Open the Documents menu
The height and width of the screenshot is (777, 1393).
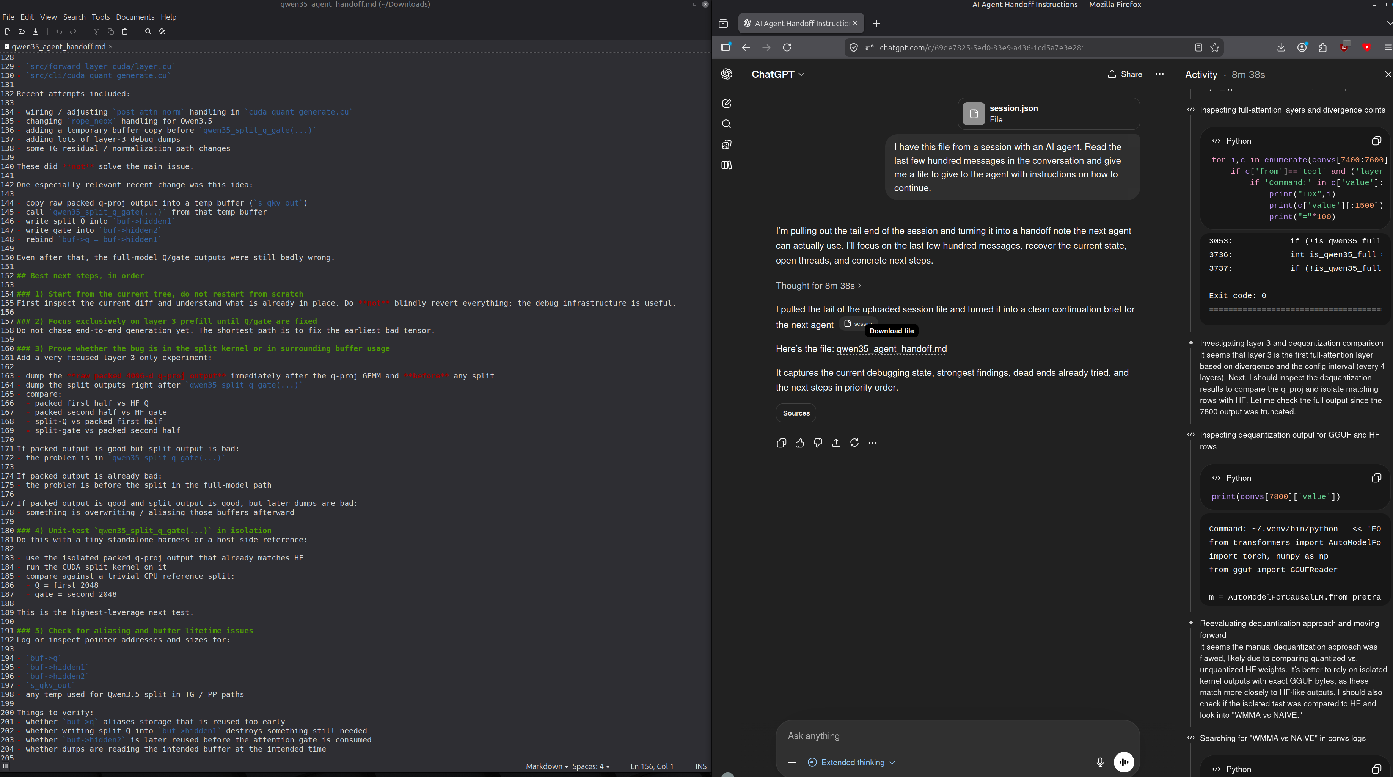coord(135,17)
